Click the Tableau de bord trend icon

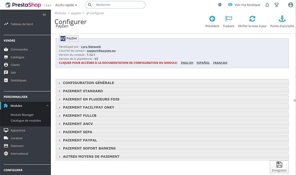coord(6,24)
